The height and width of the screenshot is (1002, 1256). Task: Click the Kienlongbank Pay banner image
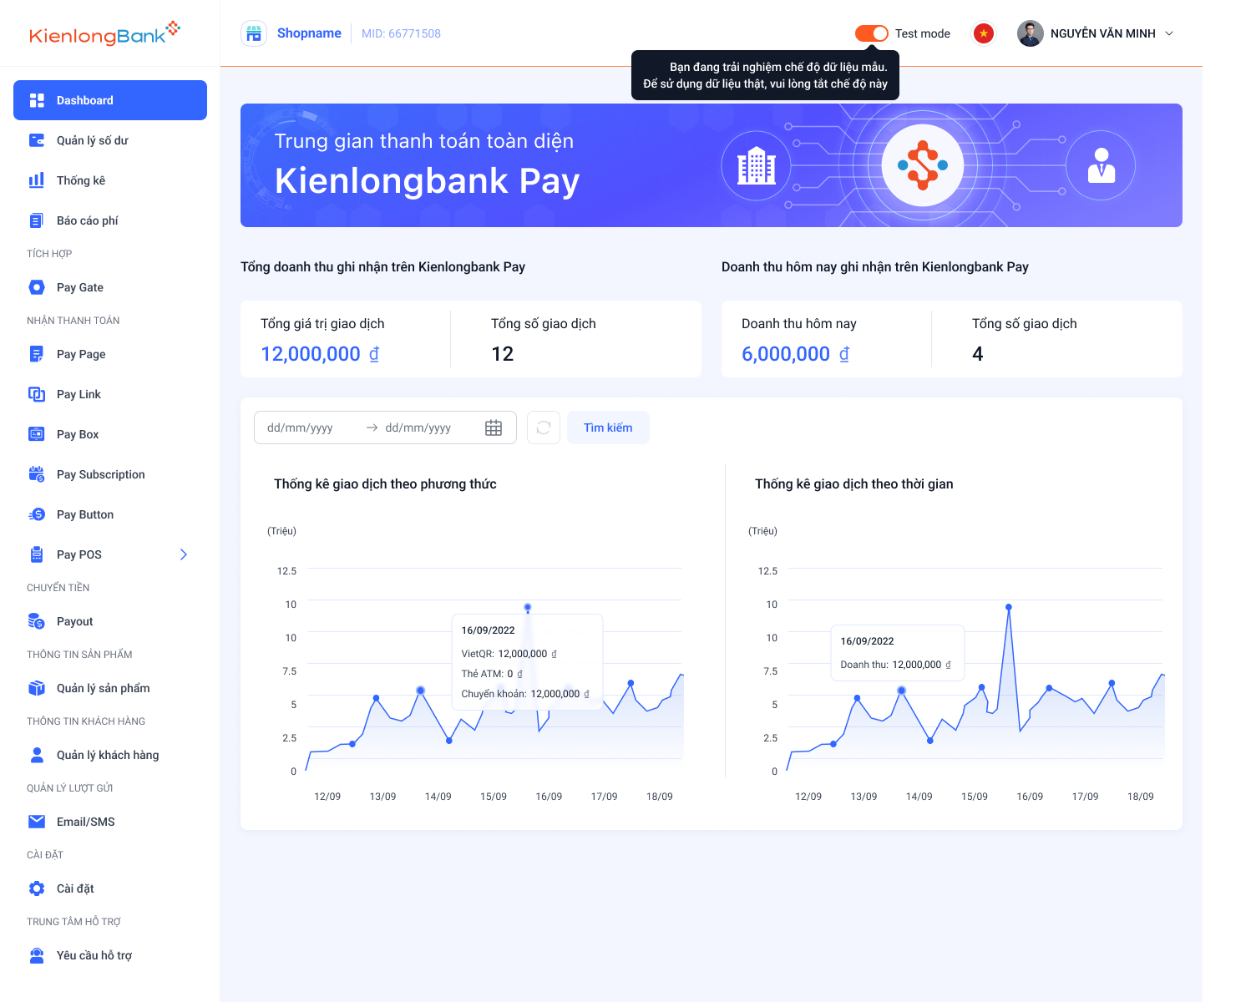coord(712,165)
